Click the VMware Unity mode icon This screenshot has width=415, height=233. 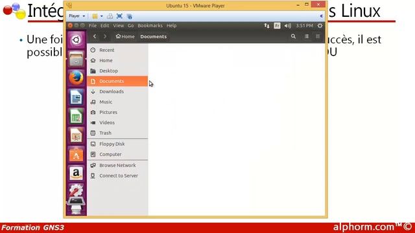click(130, 16)
